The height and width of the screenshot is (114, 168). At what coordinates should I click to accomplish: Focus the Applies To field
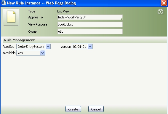90,17
